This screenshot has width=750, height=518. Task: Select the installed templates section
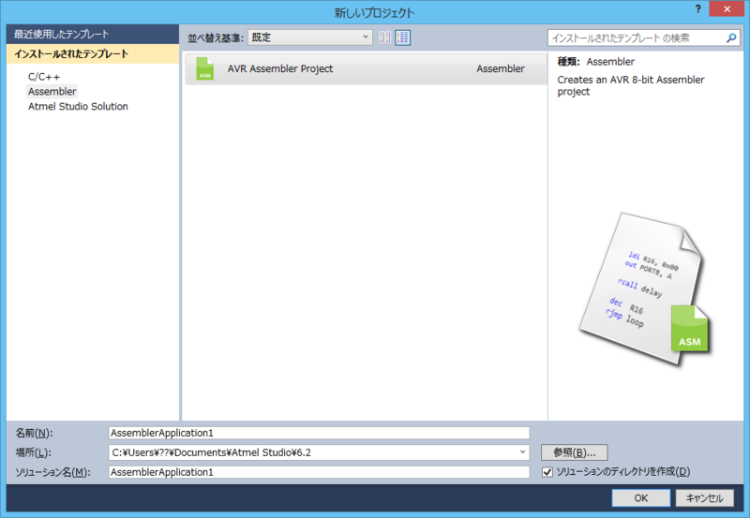pyautogui.click(x=93, y=54)
